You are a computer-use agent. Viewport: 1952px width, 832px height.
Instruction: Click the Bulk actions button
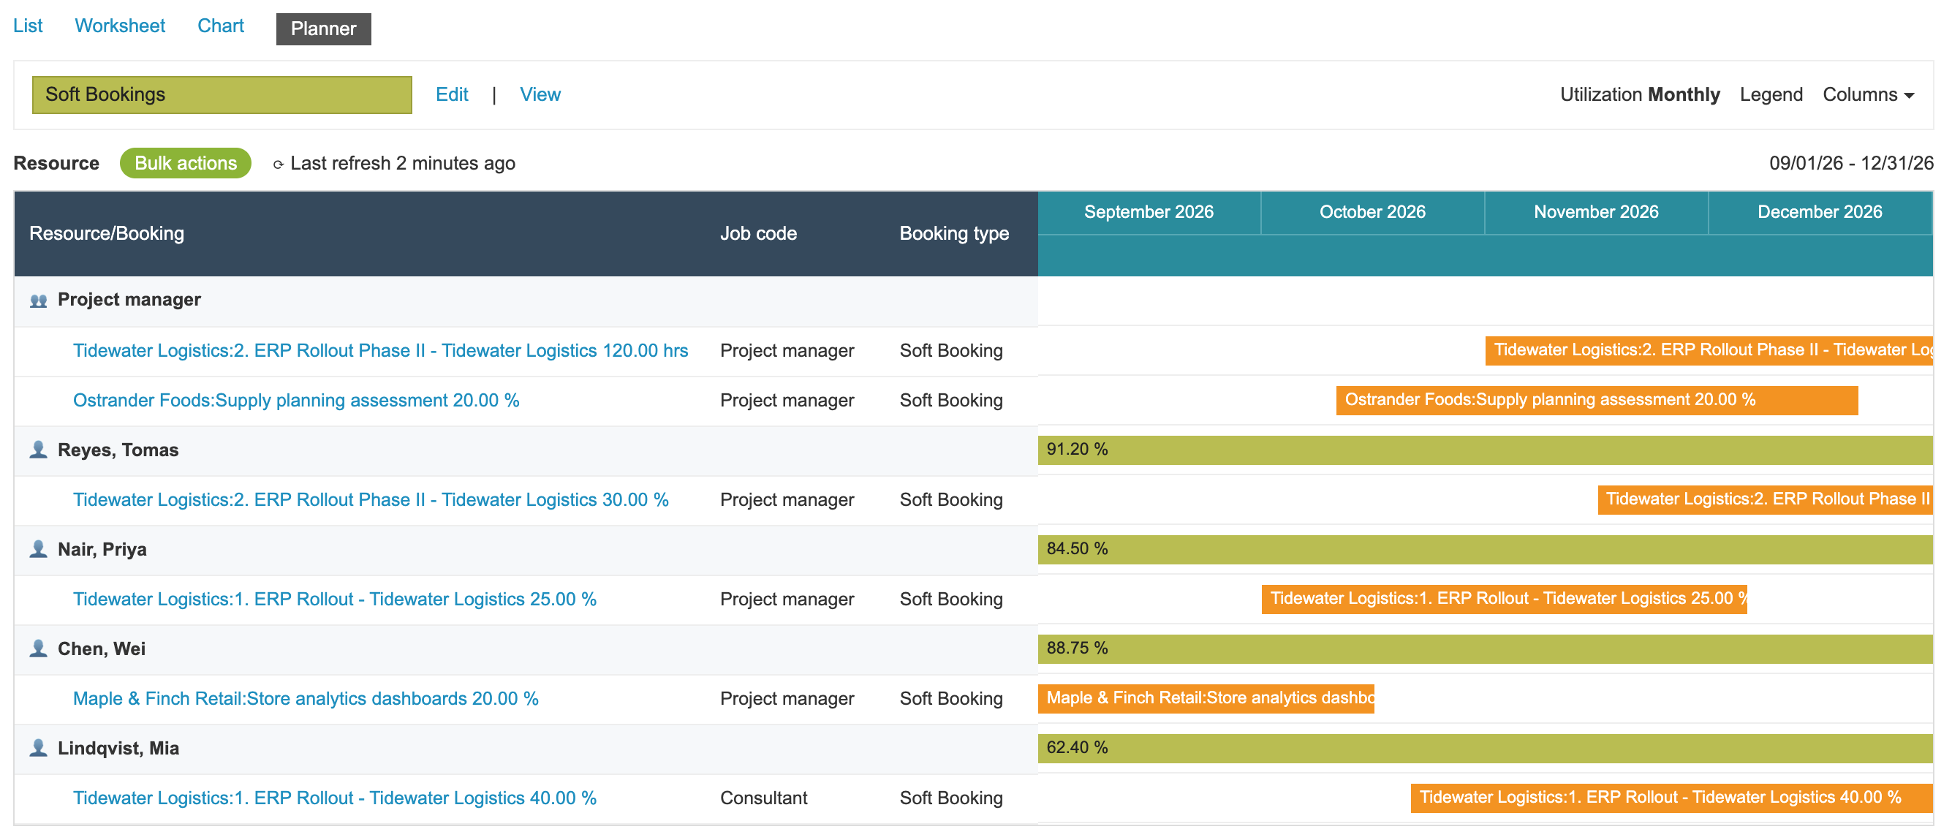pos(186,163)
